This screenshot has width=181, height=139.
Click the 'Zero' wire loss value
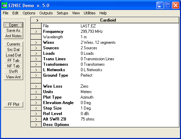pyautogui.click(x=84, y=86)
